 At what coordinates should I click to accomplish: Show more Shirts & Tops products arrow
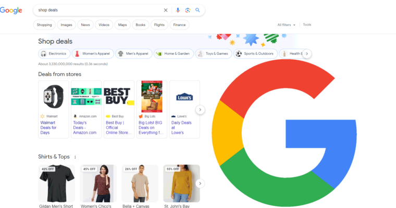[x=200, y=184]
